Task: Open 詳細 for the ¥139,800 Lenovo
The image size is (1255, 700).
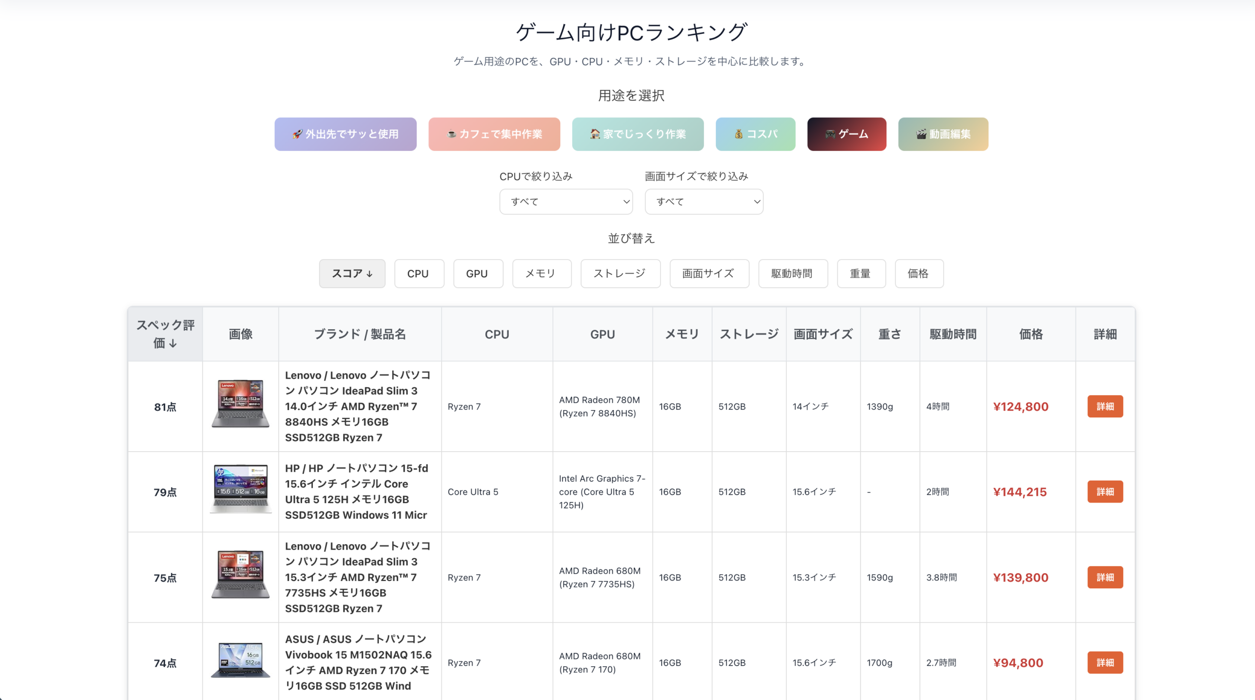Action: pyautogui.click(x=1105, y=577)
